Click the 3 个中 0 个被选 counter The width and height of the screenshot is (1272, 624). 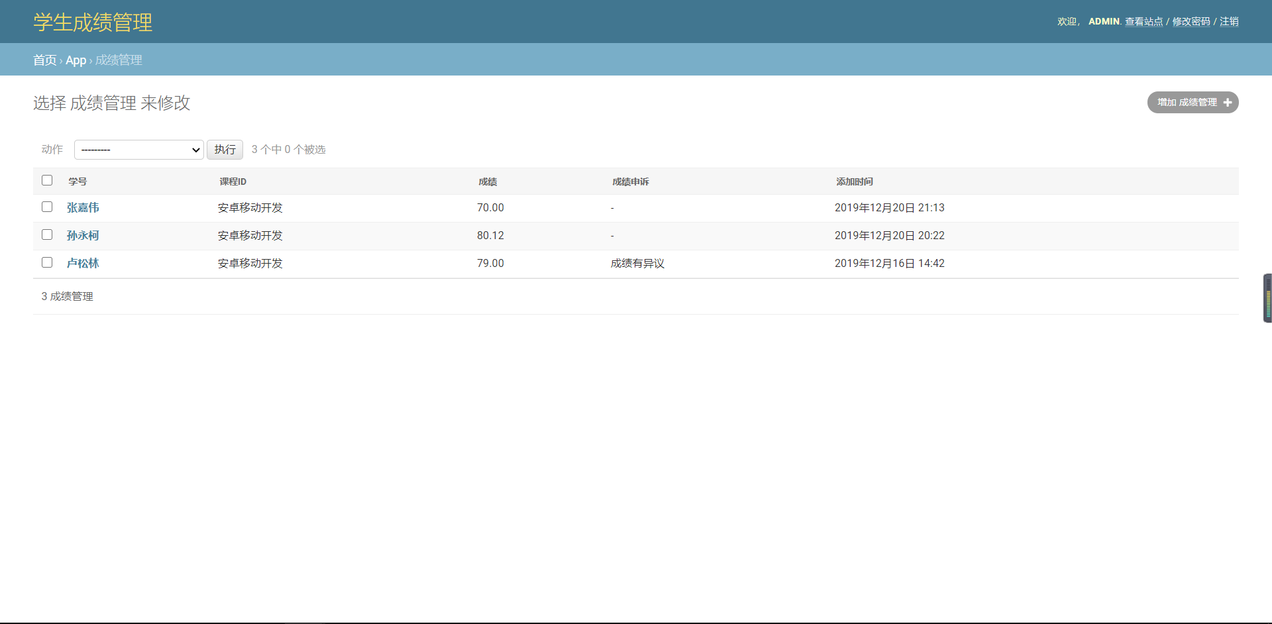pos(289,150)
